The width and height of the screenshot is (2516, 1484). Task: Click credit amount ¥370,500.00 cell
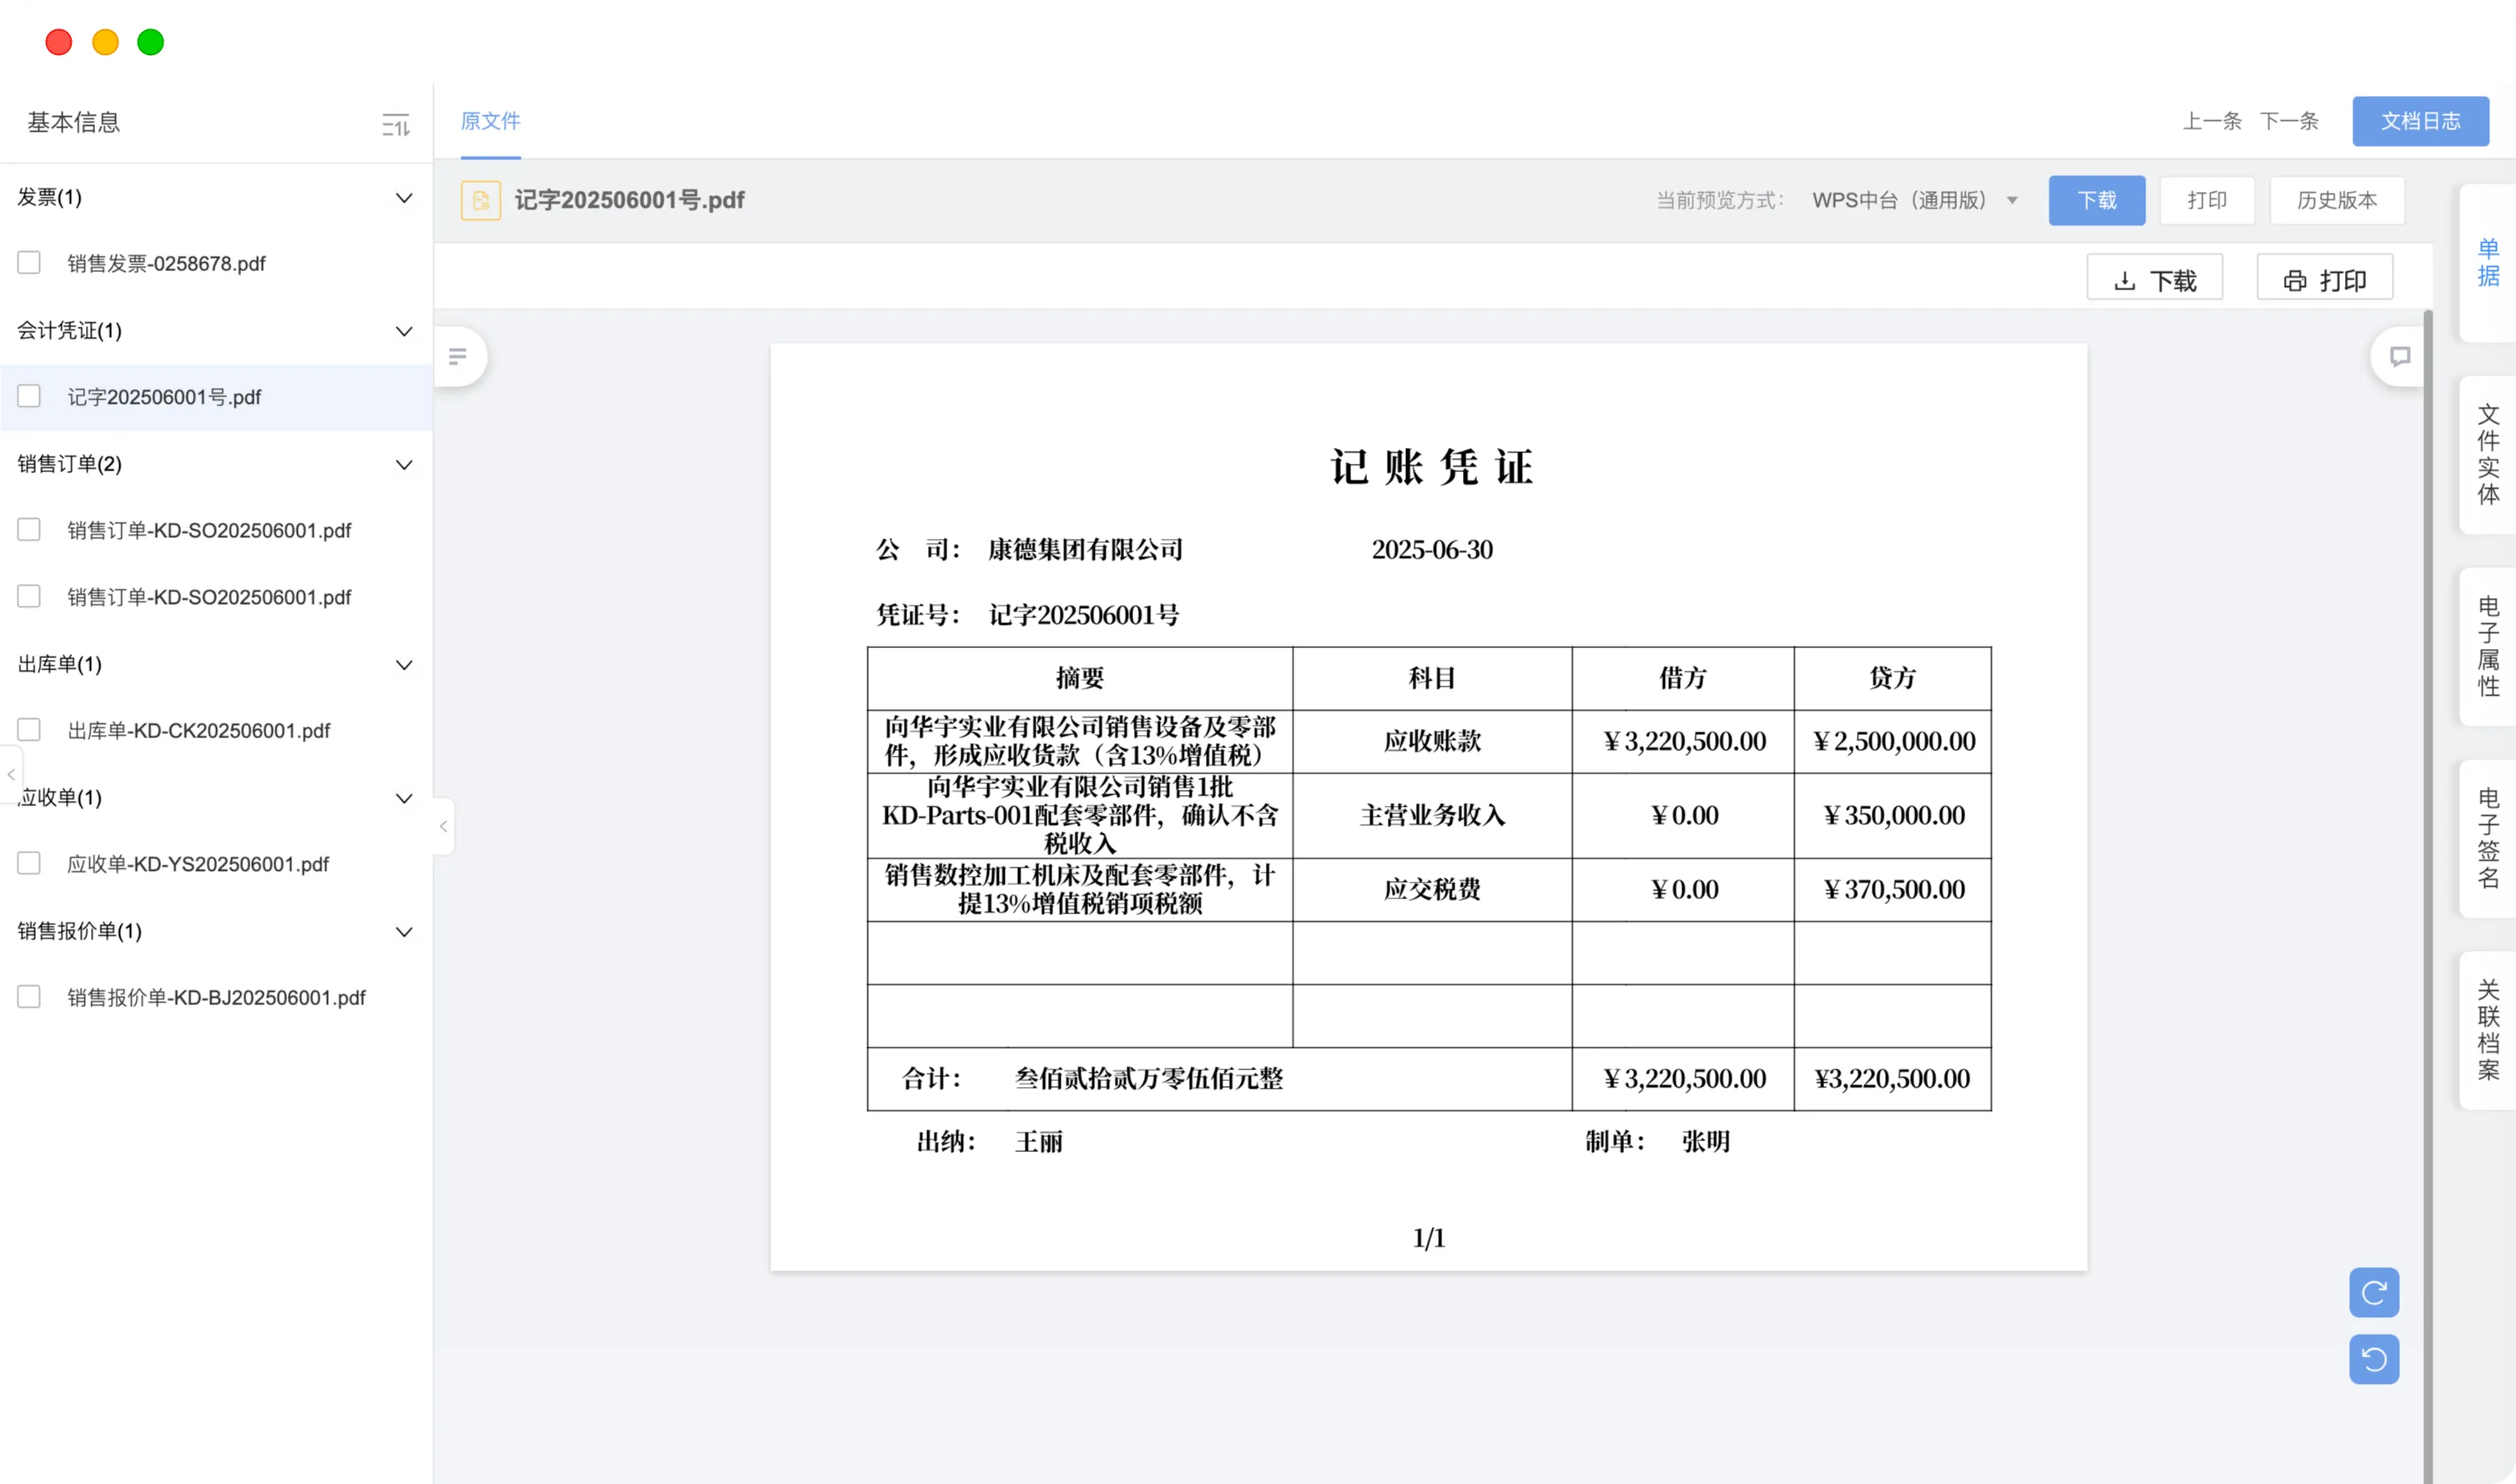pyautogui.click(x=1893, y=889)
